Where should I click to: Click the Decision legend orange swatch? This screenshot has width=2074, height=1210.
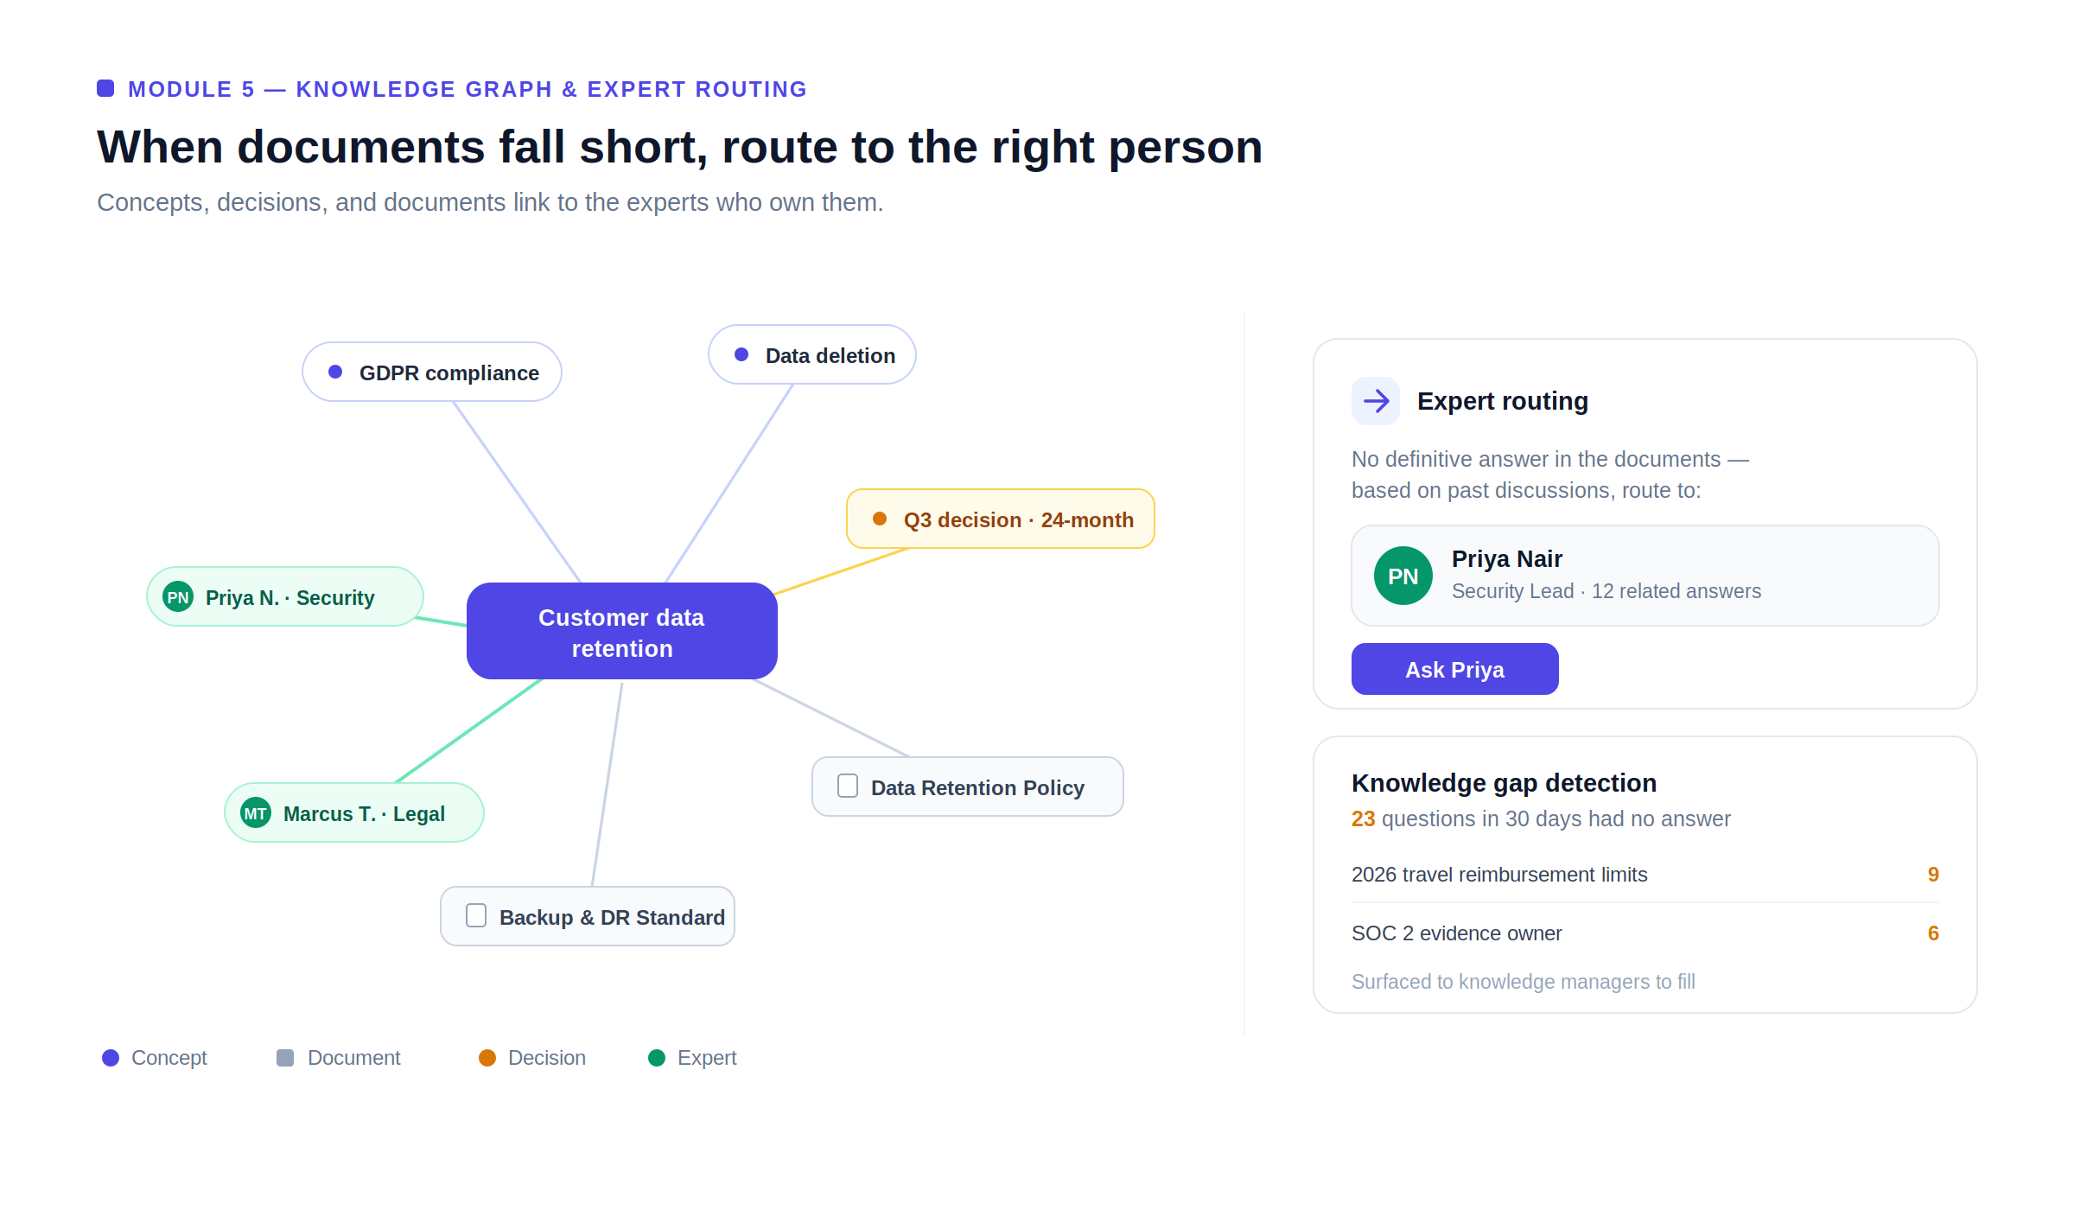coord(487,1058)
